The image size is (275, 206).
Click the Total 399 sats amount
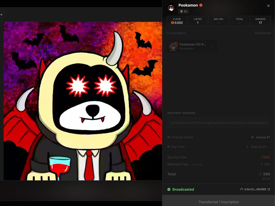tap(265, 174)
